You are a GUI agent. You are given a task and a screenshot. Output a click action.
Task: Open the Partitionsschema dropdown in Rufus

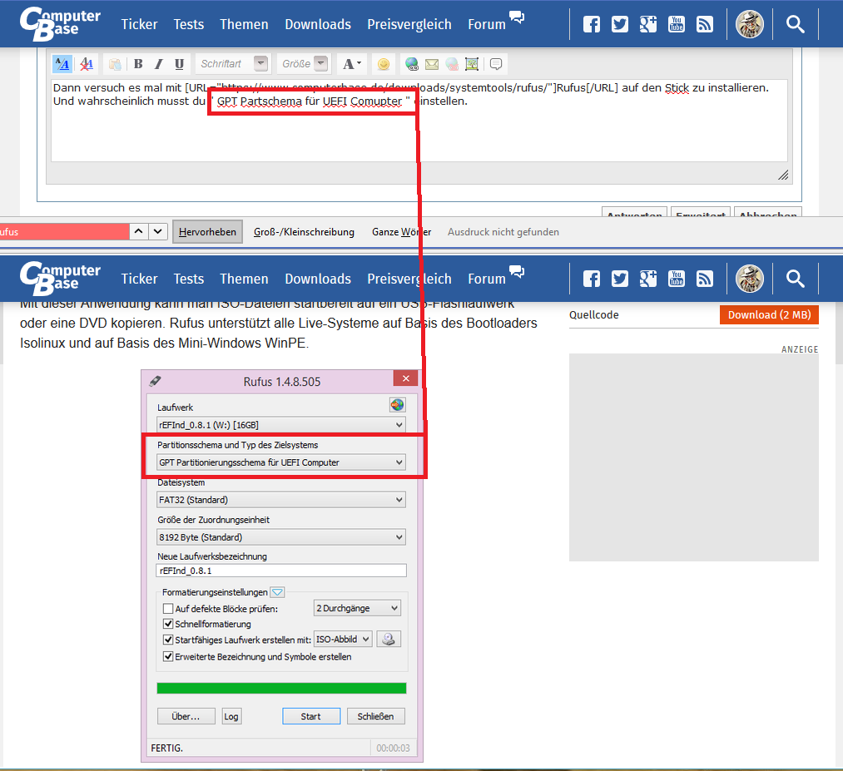click(281, 462)
